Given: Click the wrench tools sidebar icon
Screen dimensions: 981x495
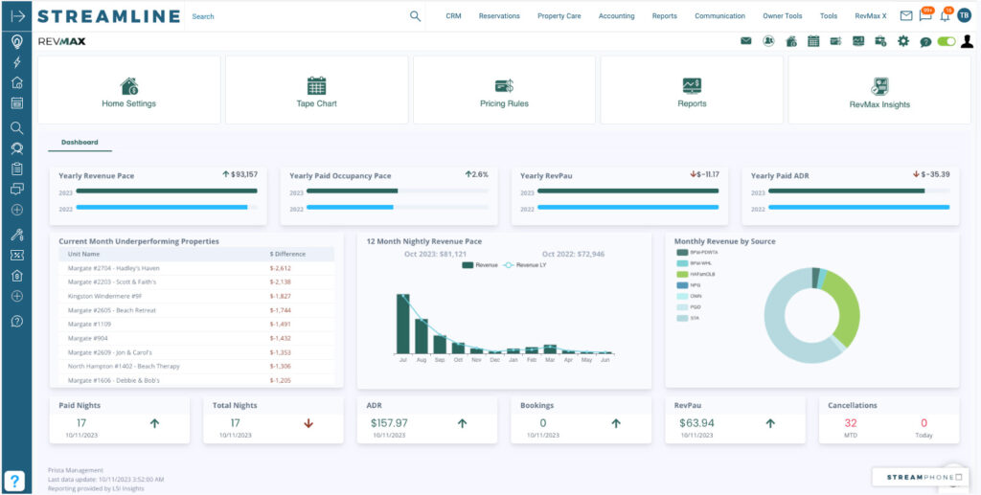Looking at the screenshot, I should 17,235.
